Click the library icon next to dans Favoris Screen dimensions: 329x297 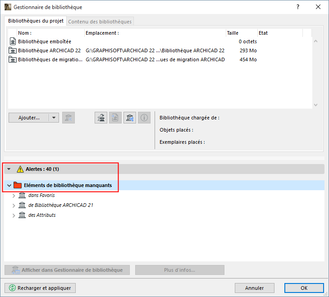tap(22, 195)
